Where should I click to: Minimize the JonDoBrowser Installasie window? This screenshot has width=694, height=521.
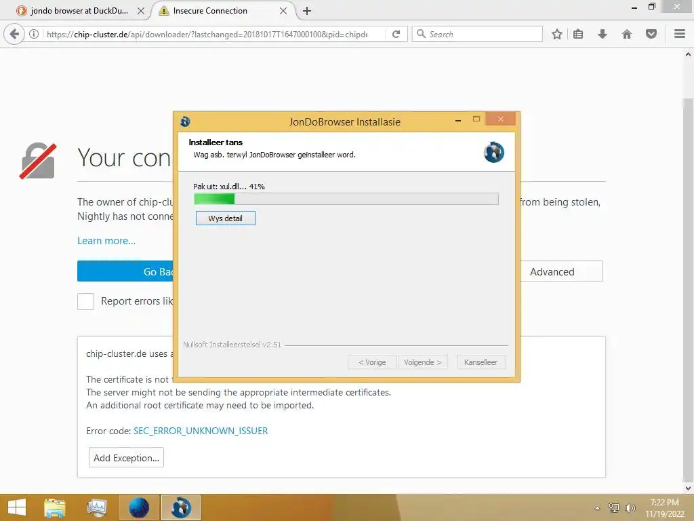point(458,119)
